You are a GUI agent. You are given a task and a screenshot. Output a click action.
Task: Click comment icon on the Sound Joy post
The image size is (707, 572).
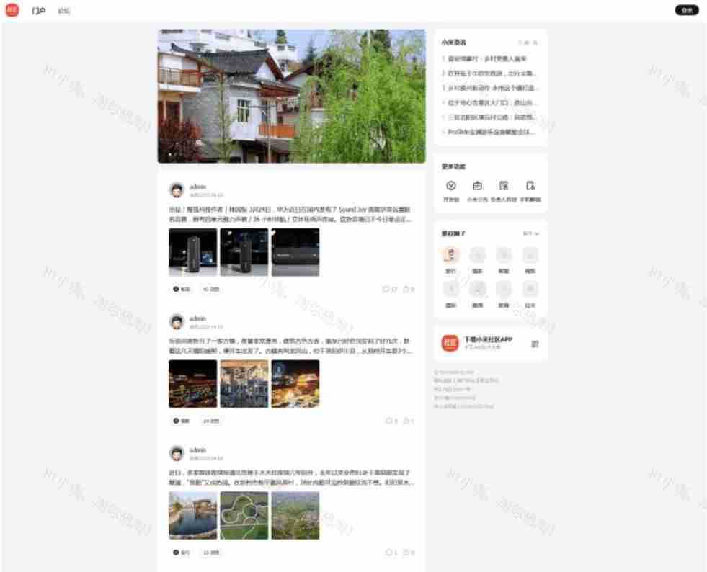click(x=386, y=290)
